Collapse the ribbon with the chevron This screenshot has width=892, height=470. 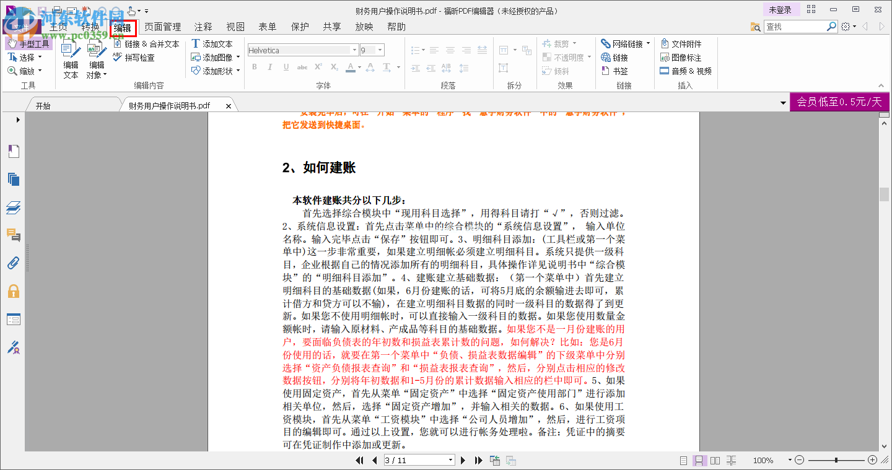(881, 85)
